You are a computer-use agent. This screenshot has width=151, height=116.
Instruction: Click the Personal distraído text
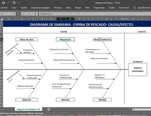[x=26, y=60]
